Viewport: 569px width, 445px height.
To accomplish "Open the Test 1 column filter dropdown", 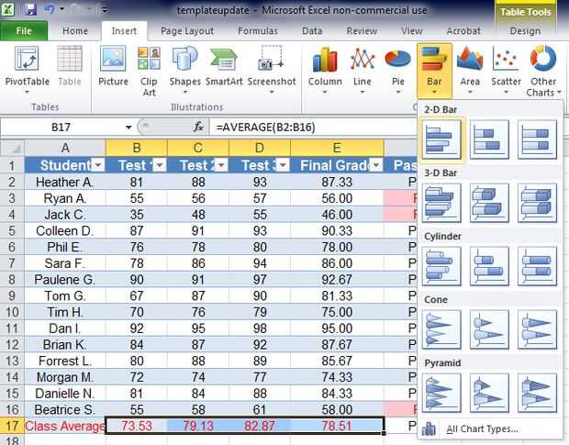I will coord(160,165).
